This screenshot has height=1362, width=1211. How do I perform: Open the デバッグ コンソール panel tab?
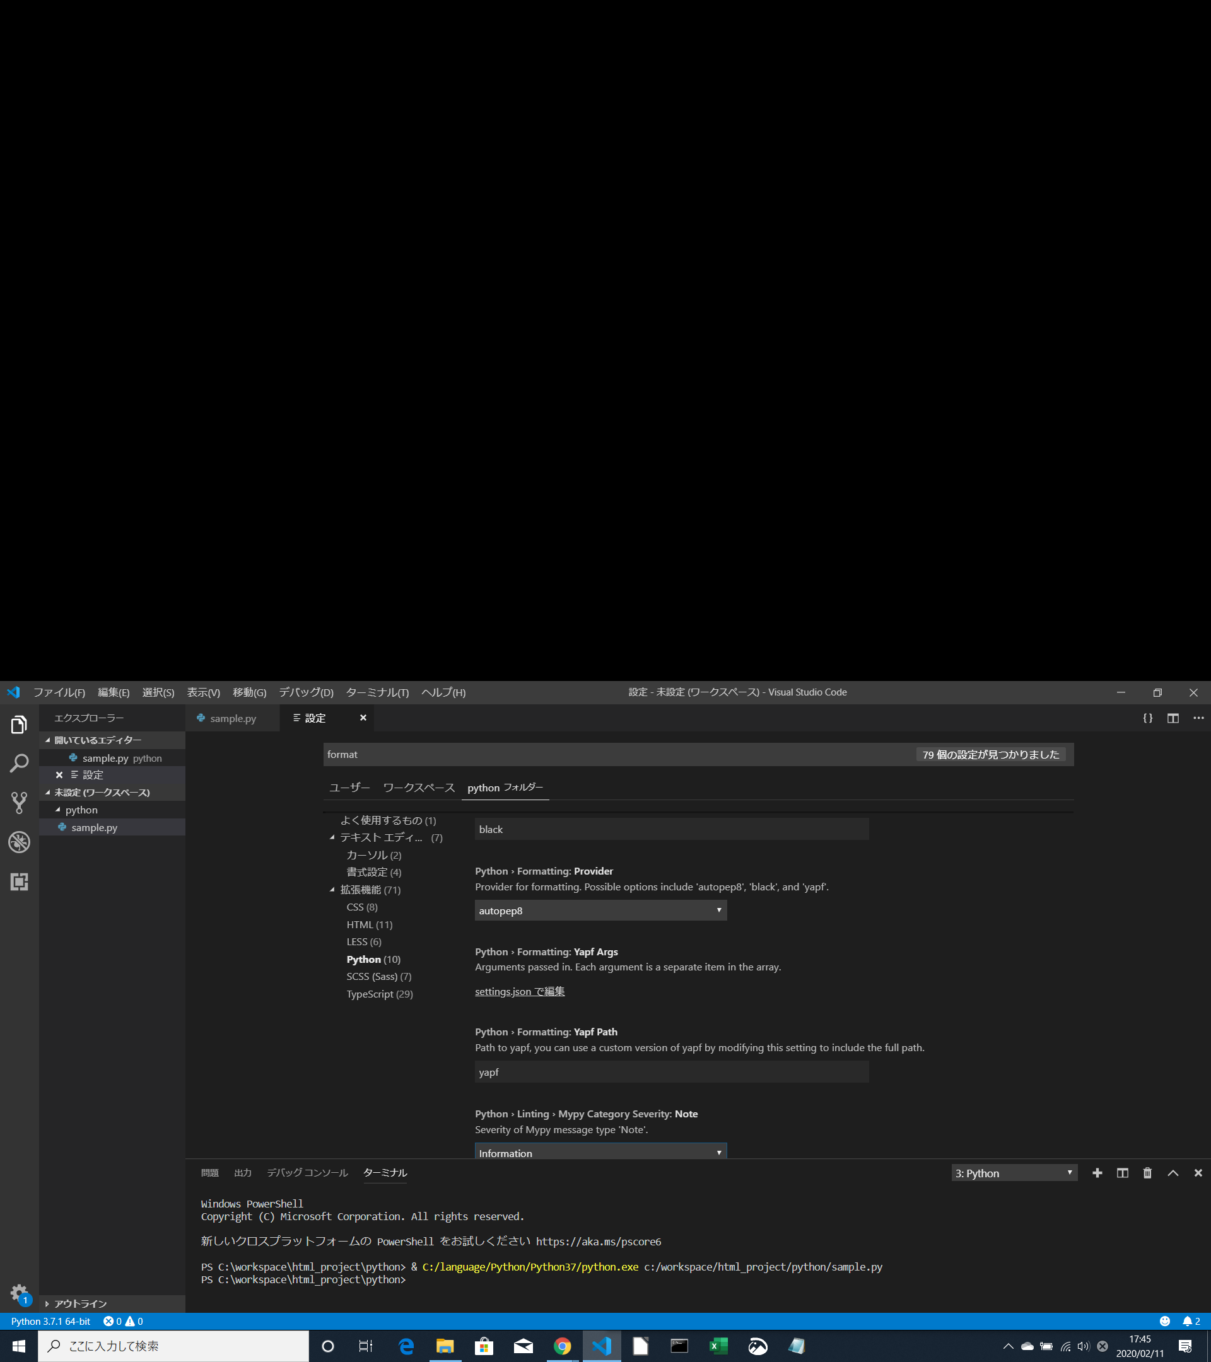pos(307,1173)
